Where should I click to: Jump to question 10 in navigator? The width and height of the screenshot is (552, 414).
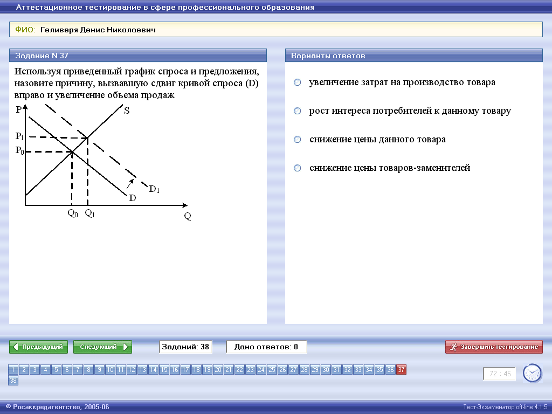pyautogui.click(x=110, y=370)
